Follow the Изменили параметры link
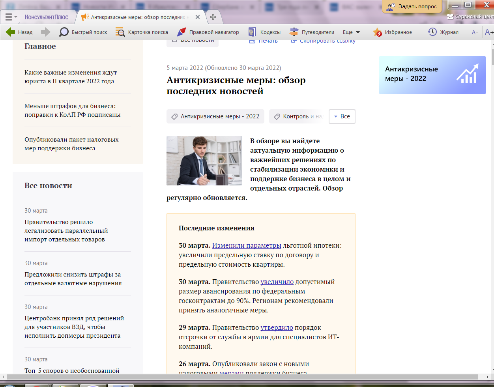The image size is (494, 387). 247,245
